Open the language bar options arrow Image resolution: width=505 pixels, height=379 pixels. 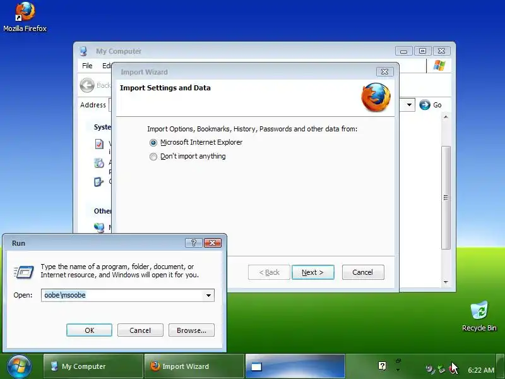coord(398,370)
